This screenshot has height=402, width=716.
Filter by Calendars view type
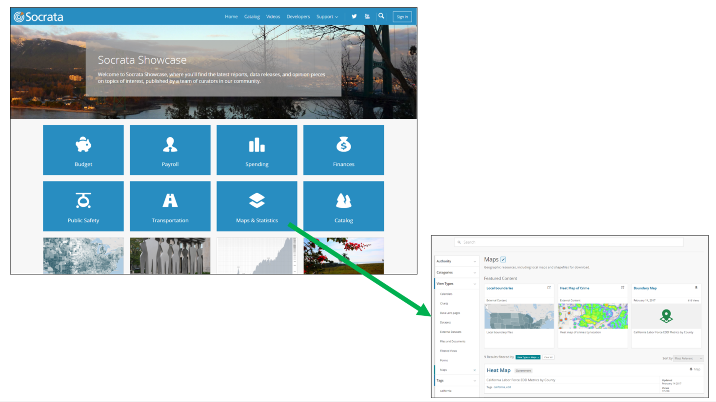[x=446, y=294]
